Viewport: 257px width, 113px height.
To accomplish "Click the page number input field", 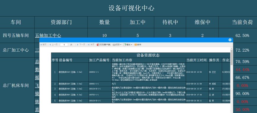I will [x=64, y=44].
